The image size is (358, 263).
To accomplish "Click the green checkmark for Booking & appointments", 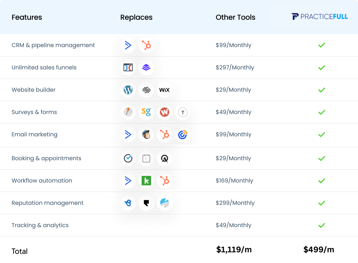I will pos(322,158).
